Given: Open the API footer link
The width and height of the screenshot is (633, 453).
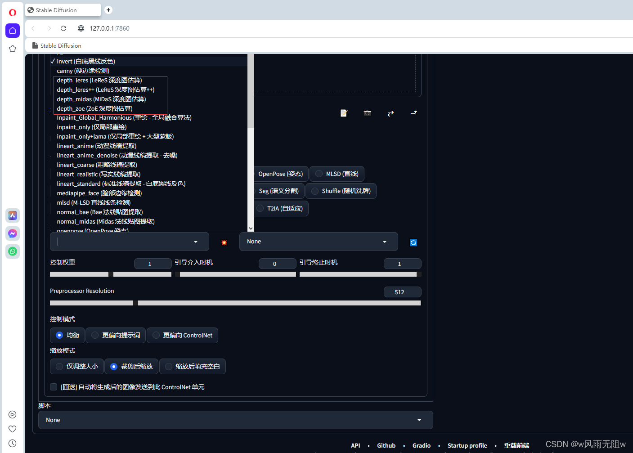Looking at the screenshot, I should point(355,445).
